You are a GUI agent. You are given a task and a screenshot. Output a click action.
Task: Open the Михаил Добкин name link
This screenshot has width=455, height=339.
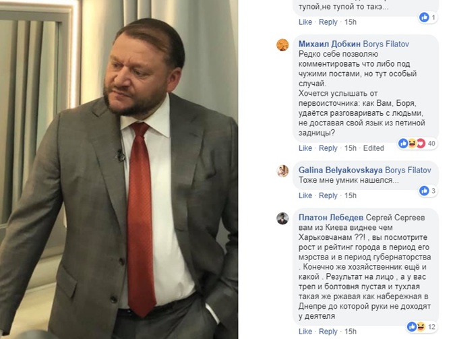330,44
